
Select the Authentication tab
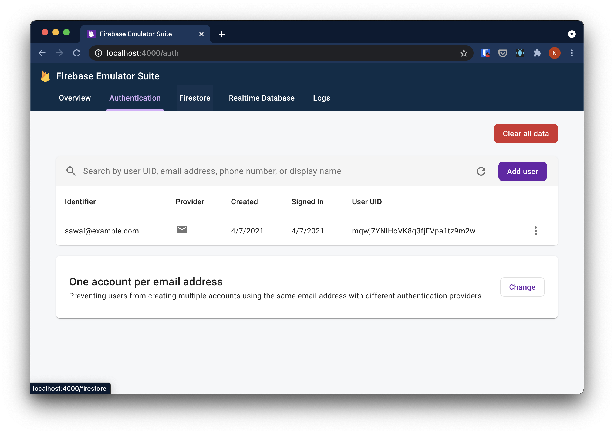135,98
